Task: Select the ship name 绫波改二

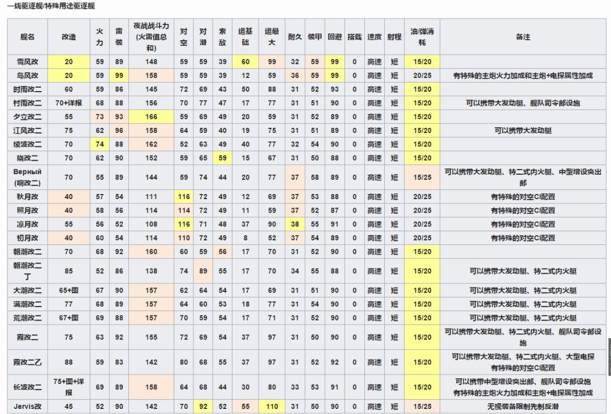Action: pos(27,144)
